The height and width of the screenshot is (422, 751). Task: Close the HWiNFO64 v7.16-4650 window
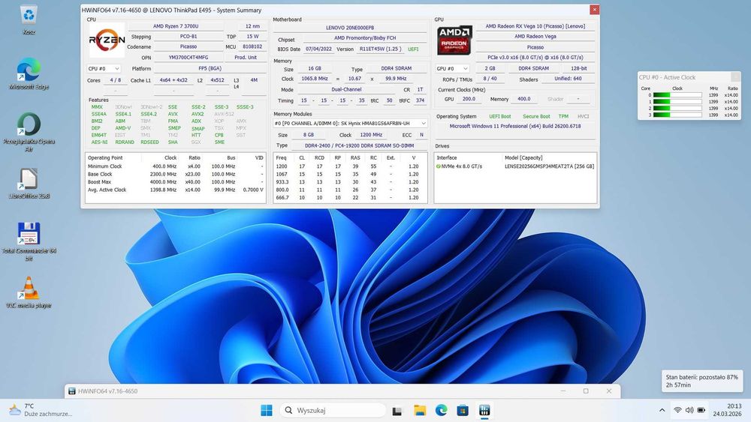tap(609, 391)
